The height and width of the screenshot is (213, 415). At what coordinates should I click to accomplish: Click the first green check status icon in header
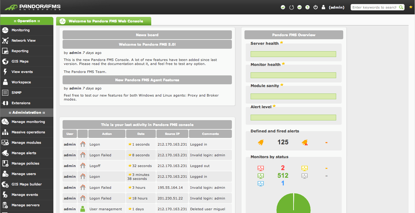[283, 7]
